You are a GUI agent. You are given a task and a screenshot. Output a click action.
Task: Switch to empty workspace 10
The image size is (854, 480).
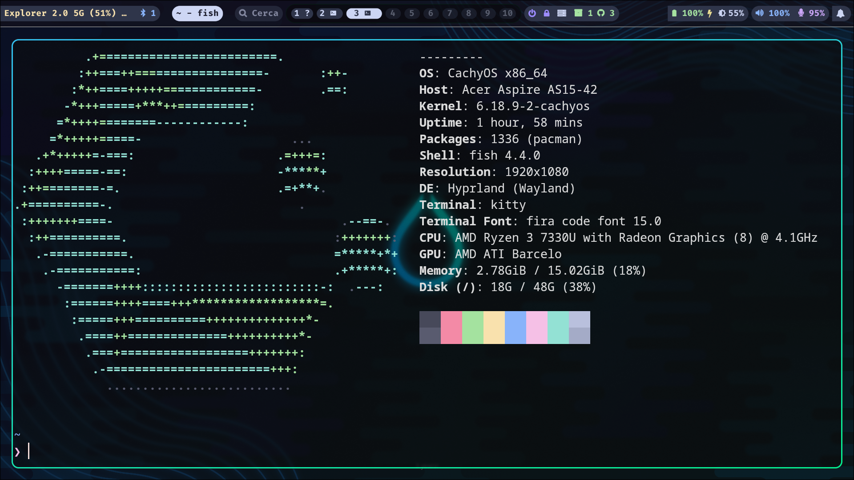coord(507,13)
